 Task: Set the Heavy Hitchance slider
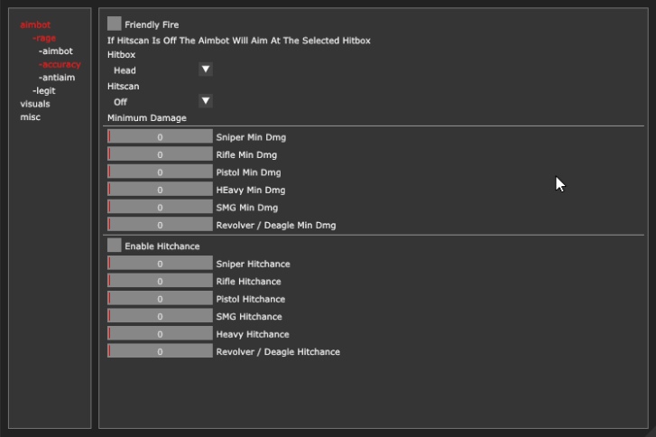(160, 334)
